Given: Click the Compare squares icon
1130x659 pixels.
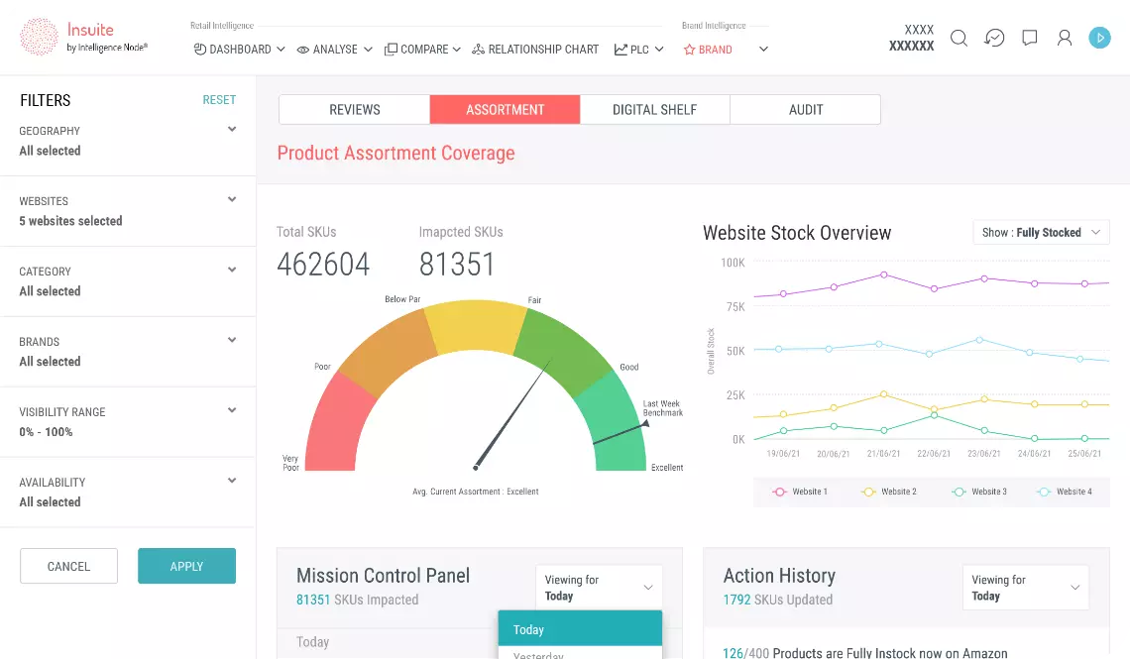Looking at the screenshot, I should [391, 49].
